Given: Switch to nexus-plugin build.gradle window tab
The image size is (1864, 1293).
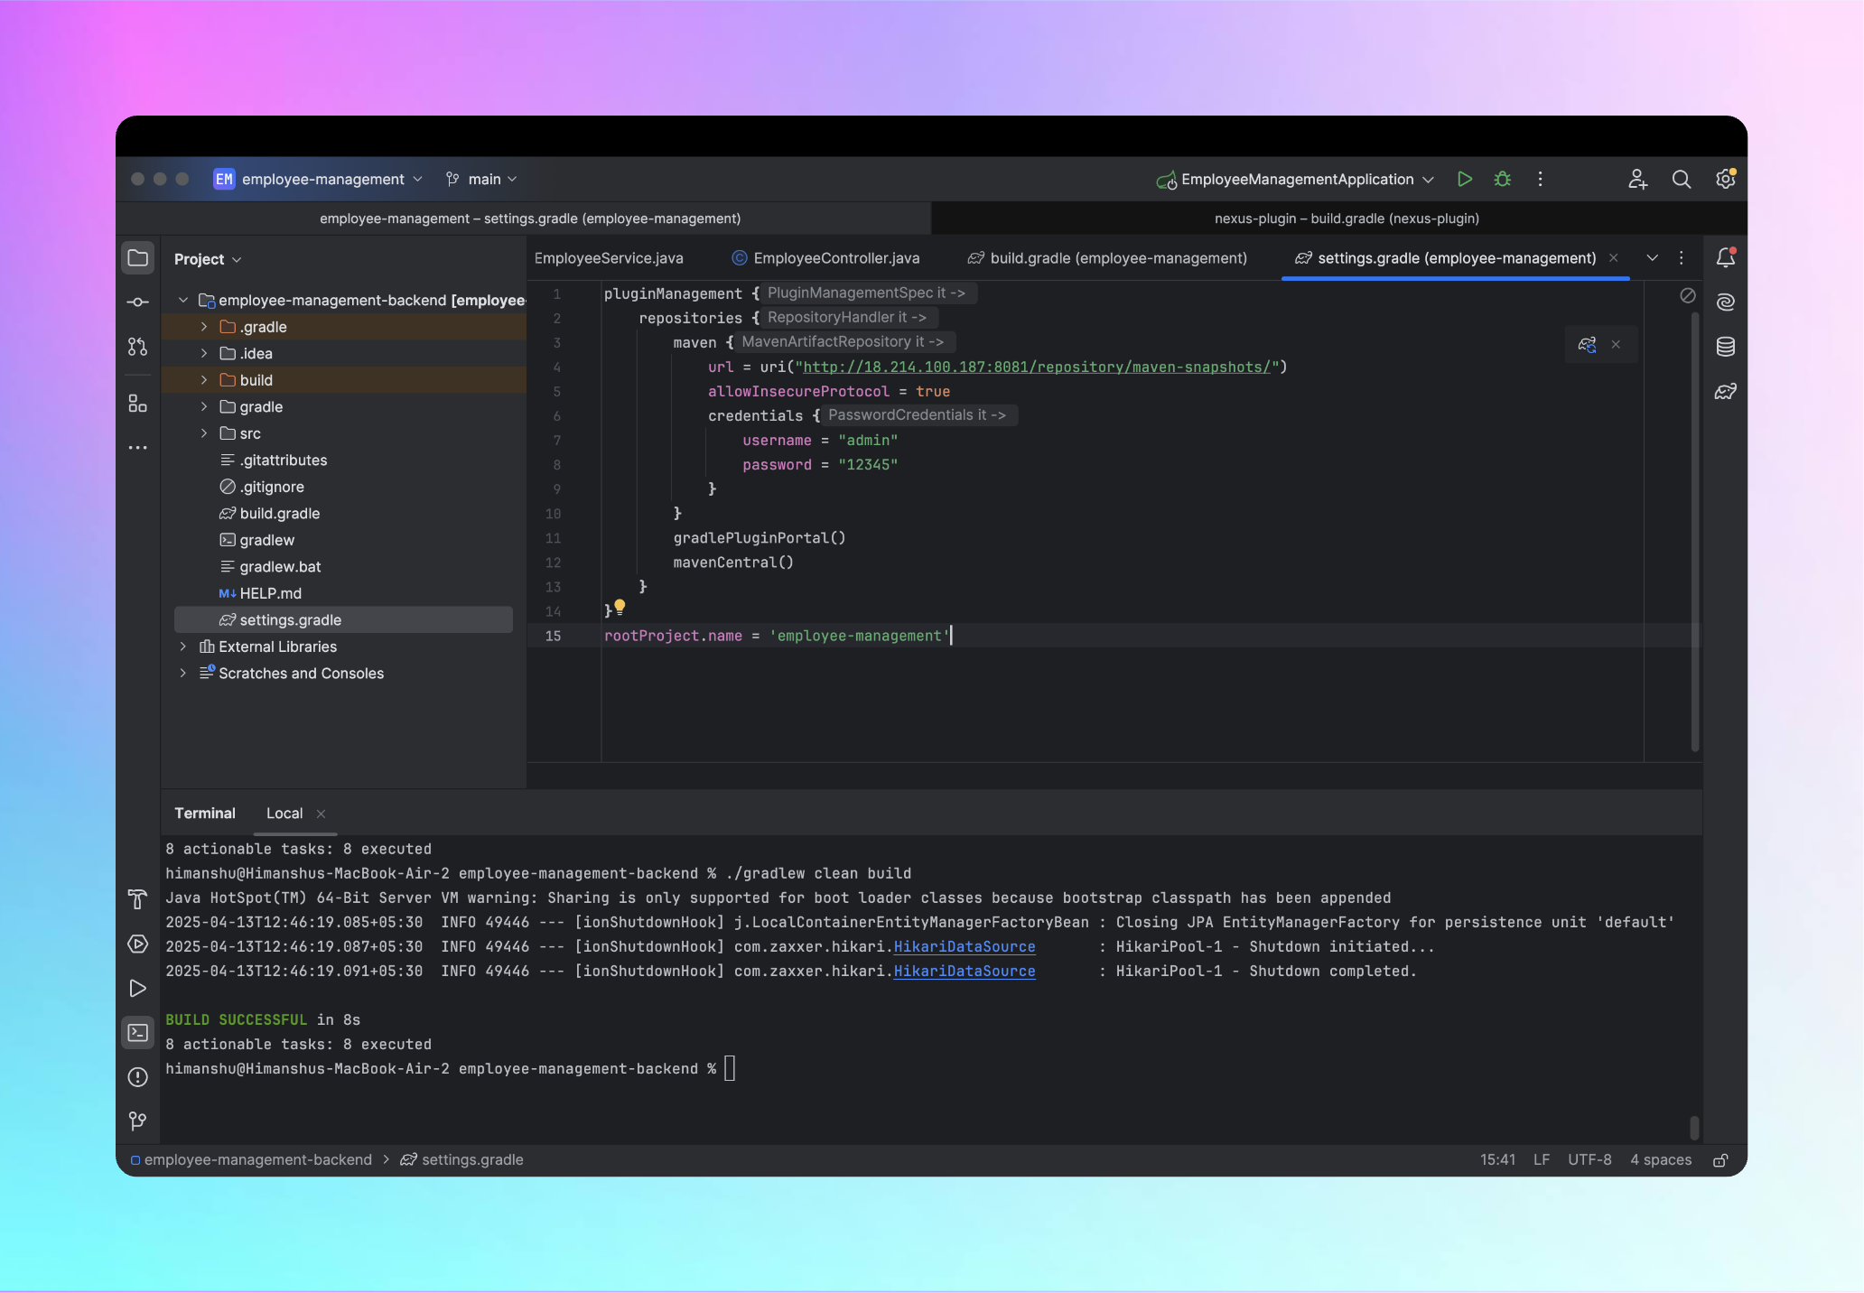Looking at the screenshot, I should [x=1339, y=219].
